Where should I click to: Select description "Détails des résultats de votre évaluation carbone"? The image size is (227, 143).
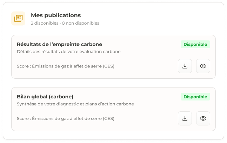click(x=68, y=52)
